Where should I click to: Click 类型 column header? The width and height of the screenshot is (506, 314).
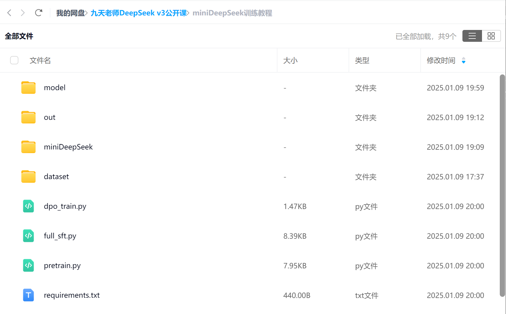click(x=362, y=60)
